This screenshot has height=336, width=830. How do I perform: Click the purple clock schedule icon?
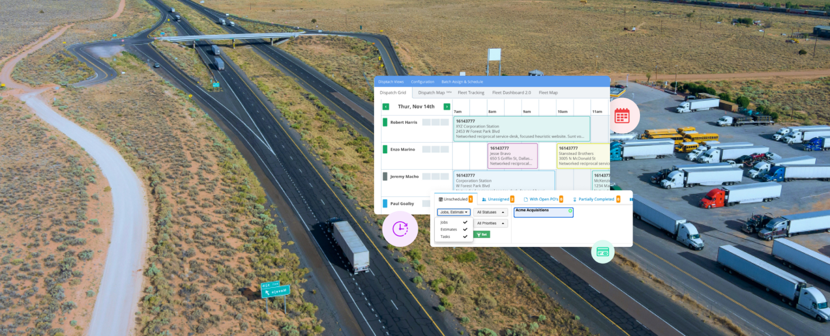coord(400,229)
